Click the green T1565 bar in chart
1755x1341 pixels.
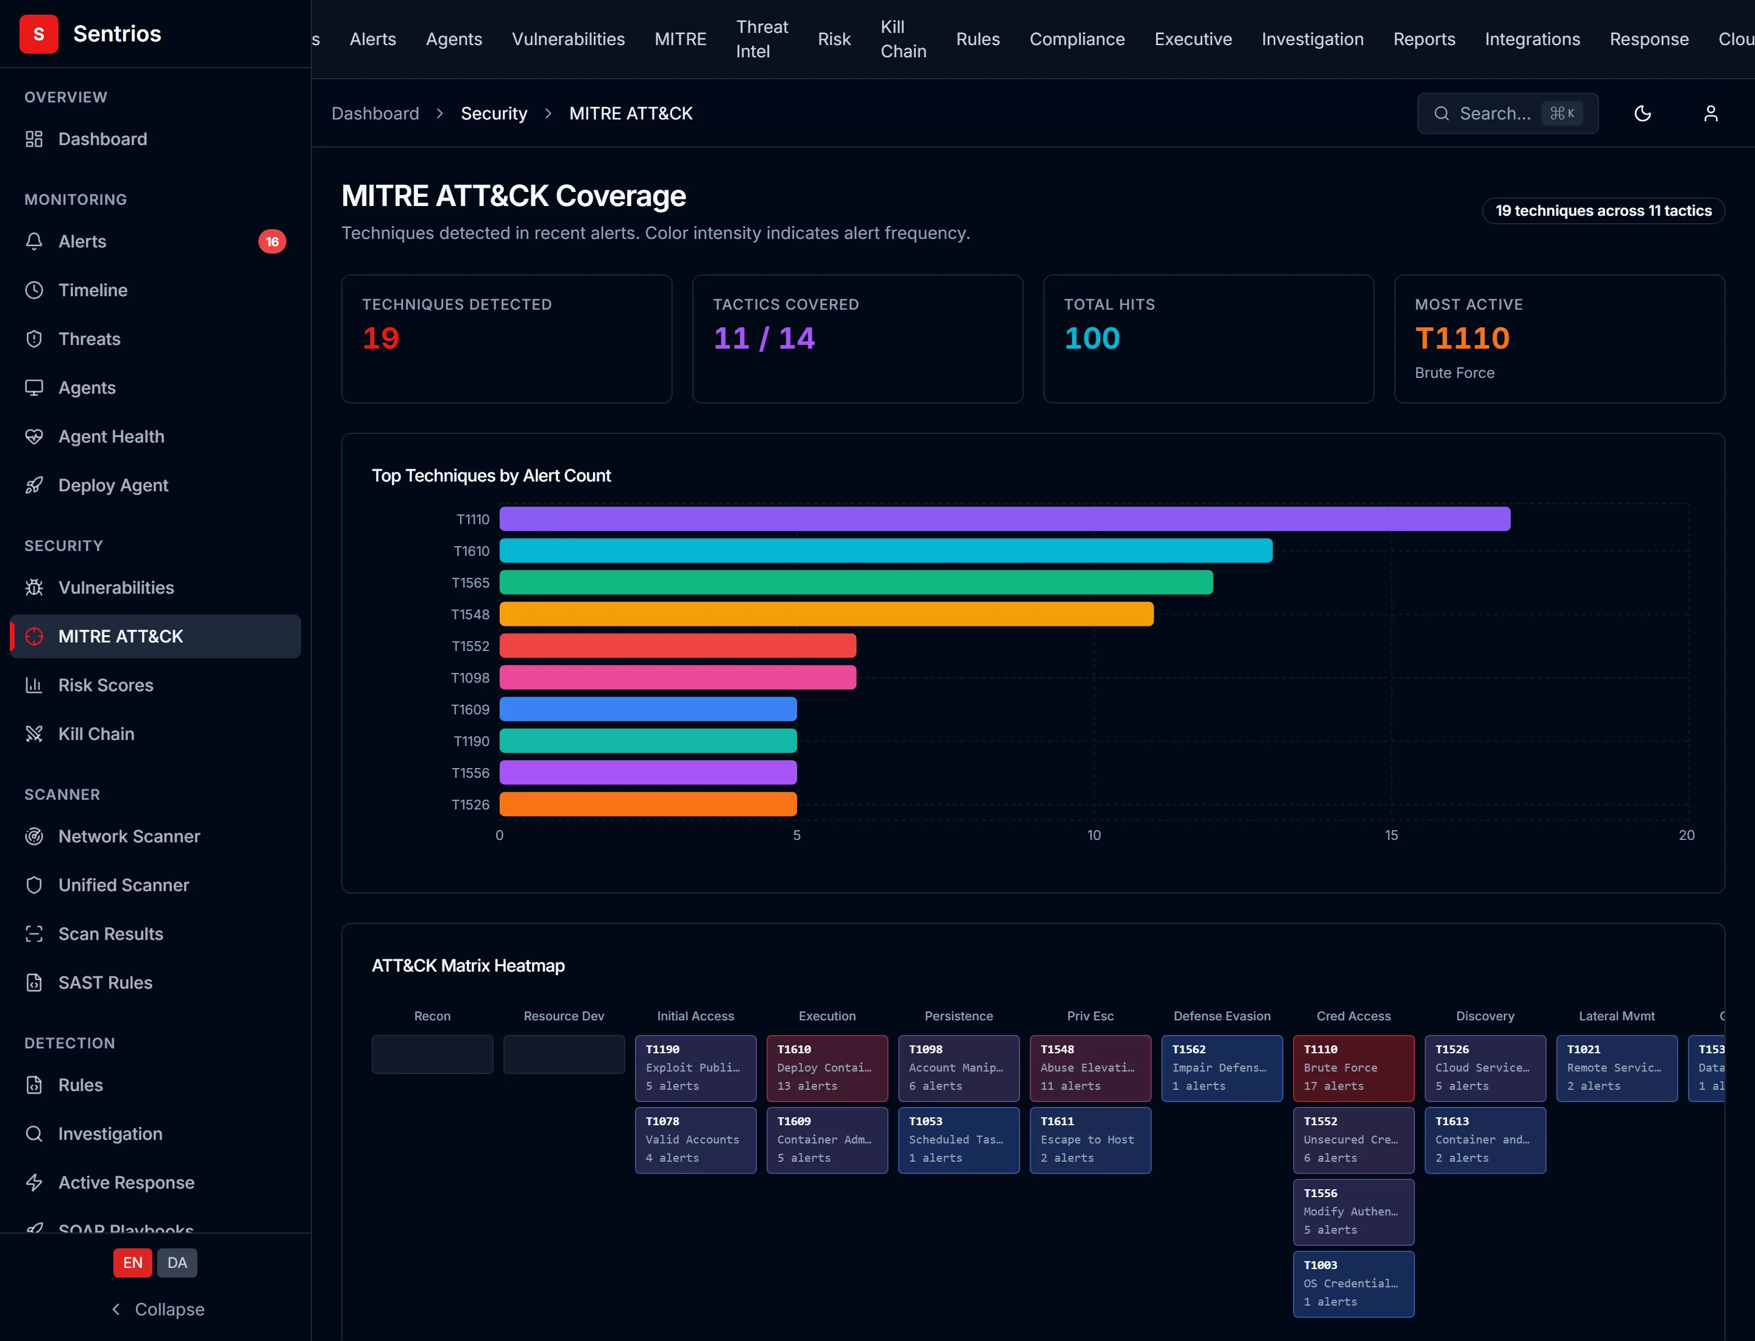(856, 583)
